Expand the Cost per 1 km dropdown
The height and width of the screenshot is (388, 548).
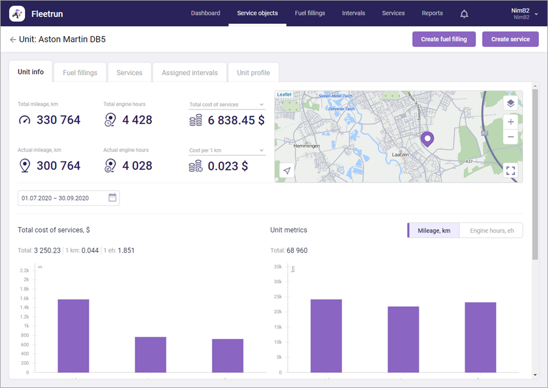262,150
